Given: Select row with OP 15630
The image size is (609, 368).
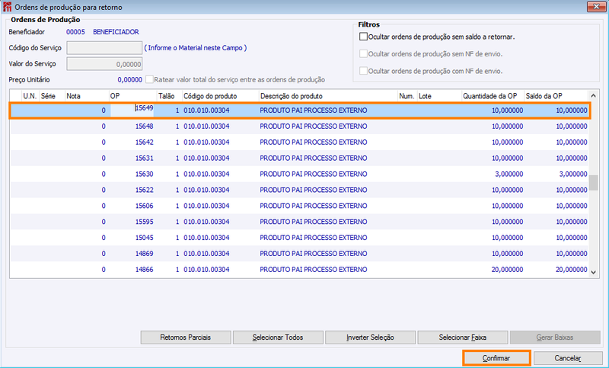Looking at the screenshot, I should 299,174.
